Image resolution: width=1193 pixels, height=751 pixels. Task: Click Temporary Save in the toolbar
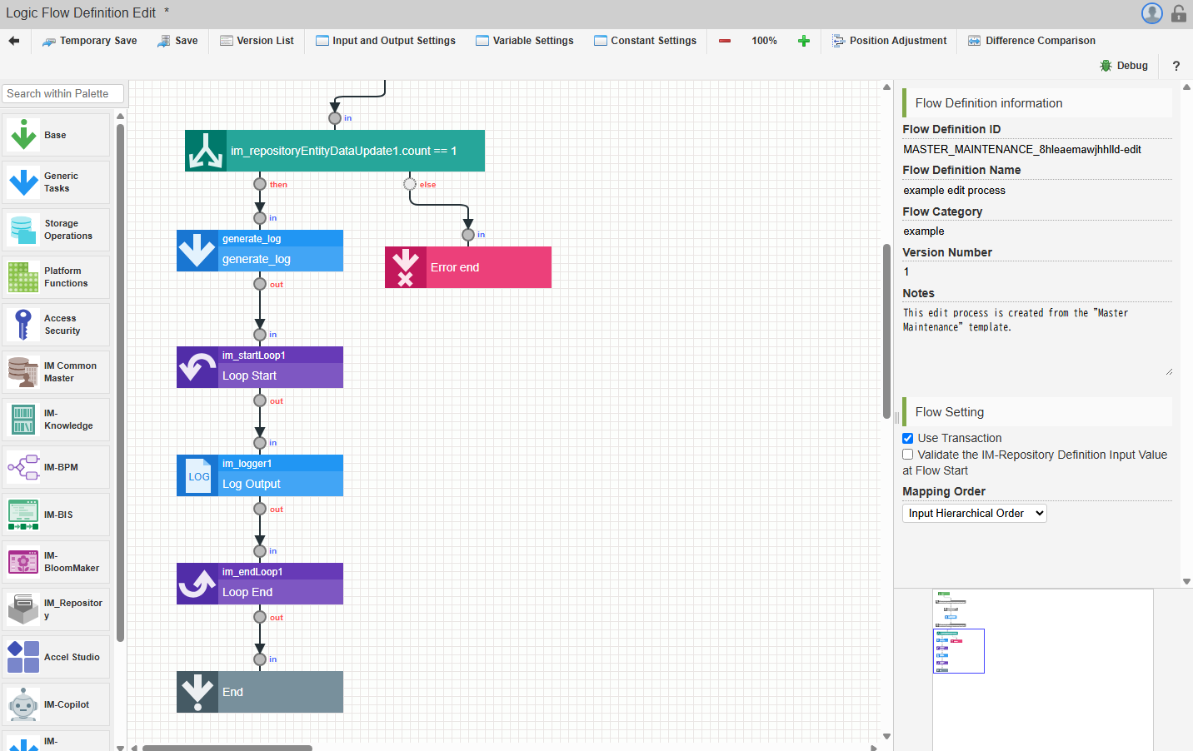click(x=89, y=41)
